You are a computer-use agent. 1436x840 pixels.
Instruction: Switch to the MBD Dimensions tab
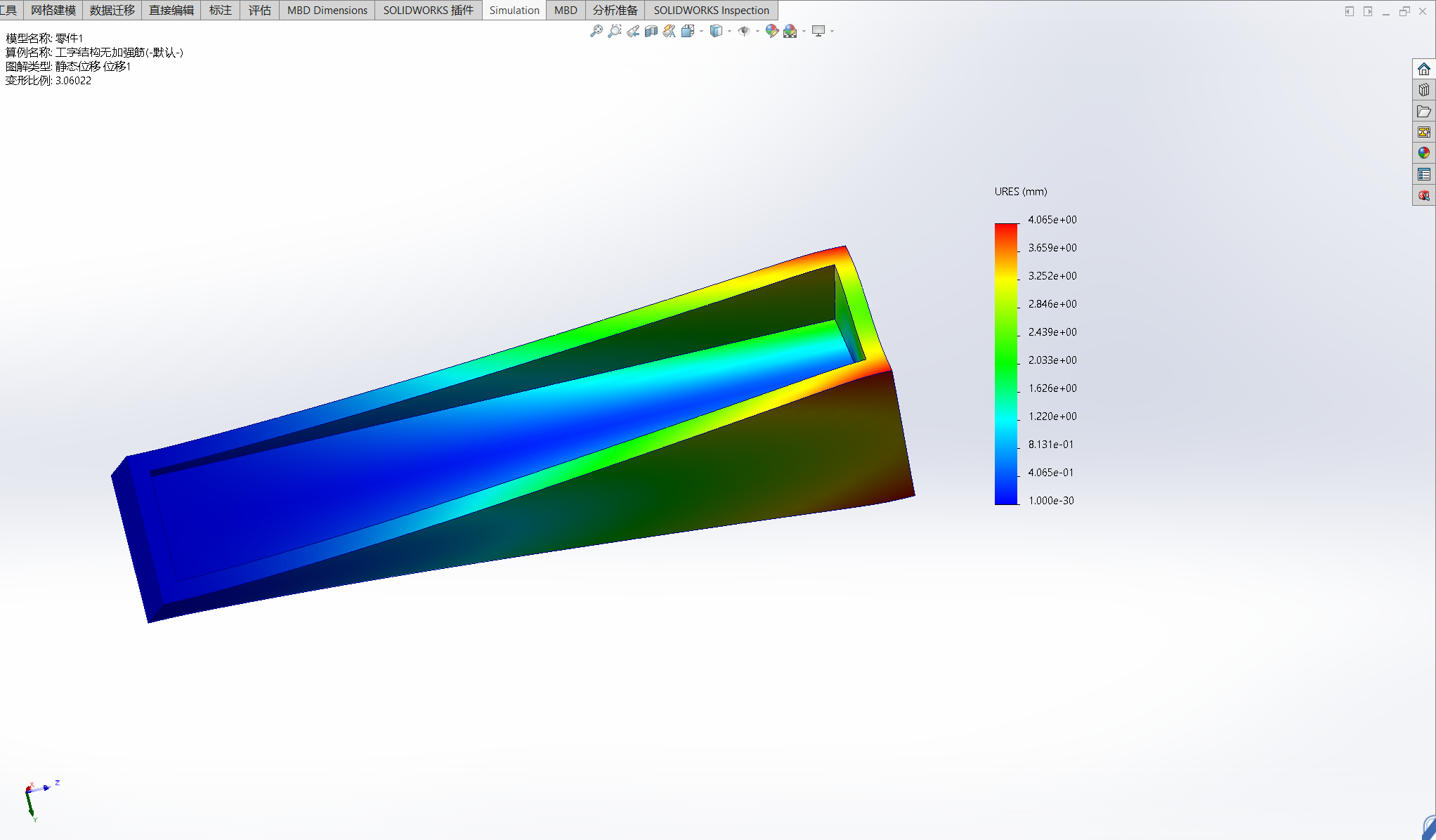(327, 10)
